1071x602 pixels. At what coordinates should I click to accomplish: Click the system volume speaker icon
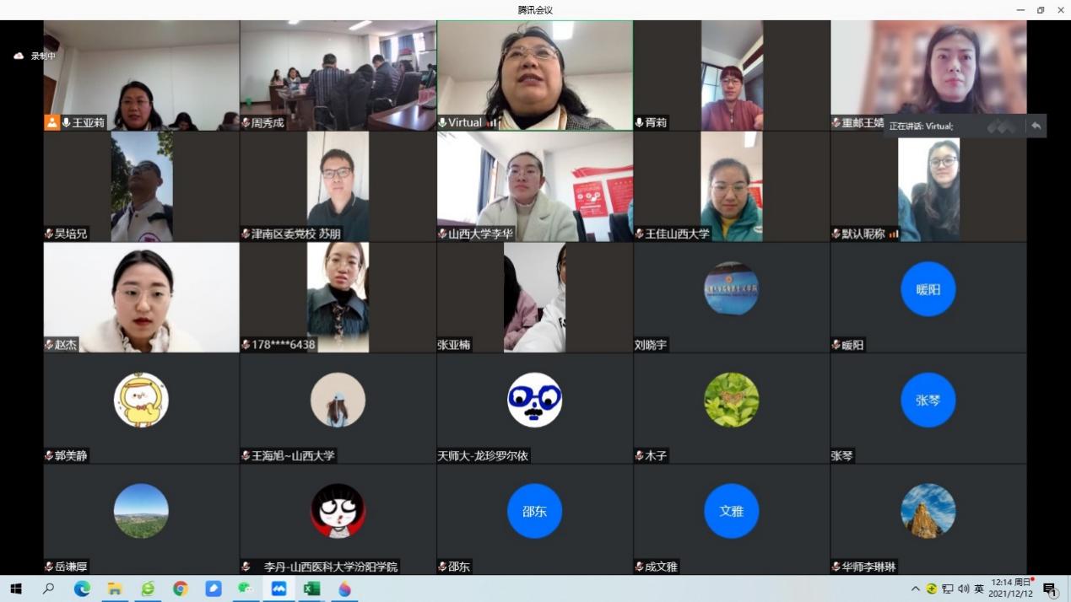pyautogui.click(x=963, y=589)
